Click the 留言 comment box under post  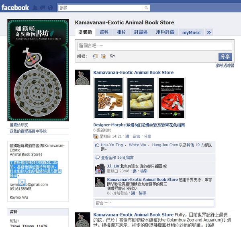(154, 203)
